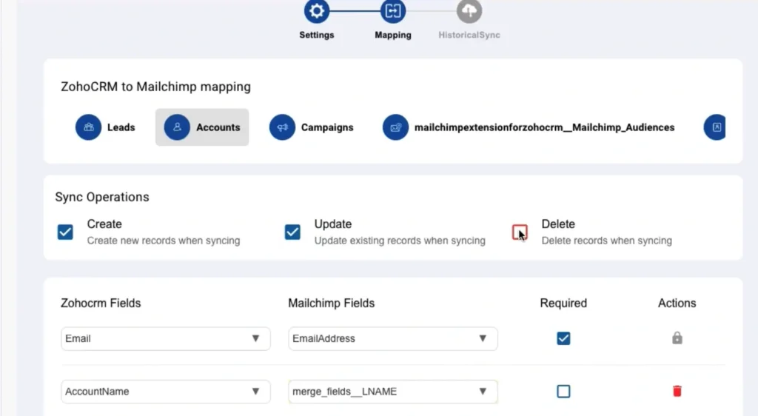
Task: Click the Update option label
Action: (x=333, y=224)
